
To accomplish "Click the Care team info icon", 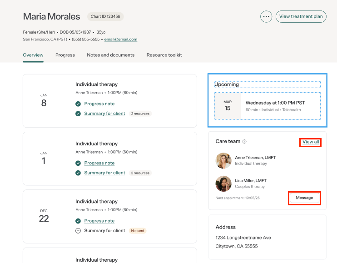I will coord(244,142).
